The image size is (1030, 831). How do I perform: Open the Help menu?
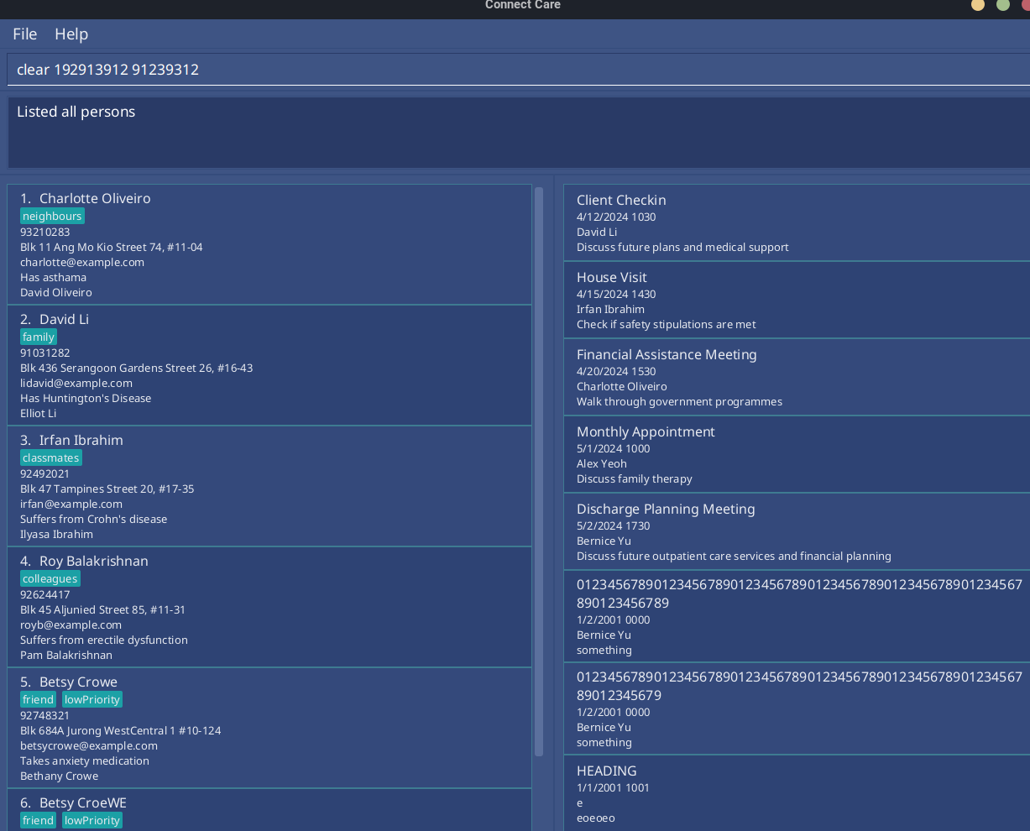point(71,34)
